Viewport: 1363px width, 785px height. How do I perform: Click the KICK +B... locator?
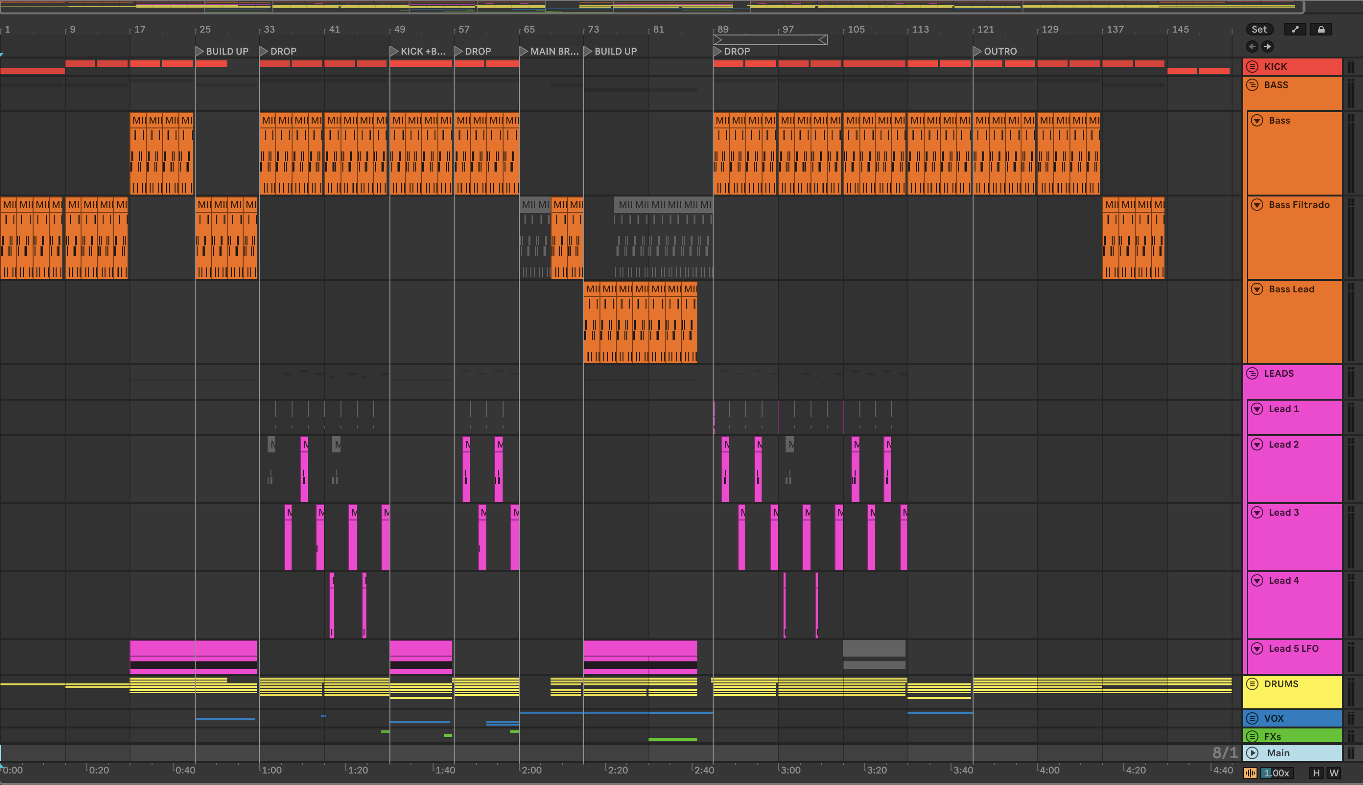click(418, 51)
